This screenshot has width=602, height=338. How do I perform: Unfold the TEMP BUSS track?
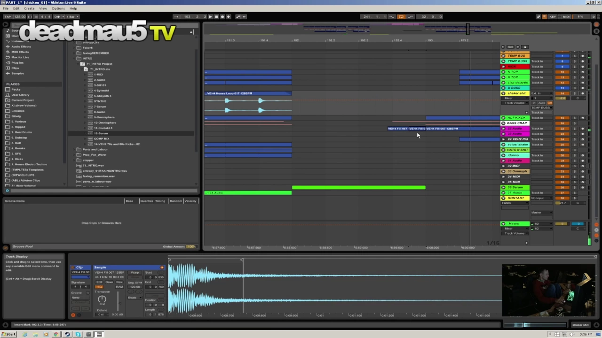coord(503,61)
